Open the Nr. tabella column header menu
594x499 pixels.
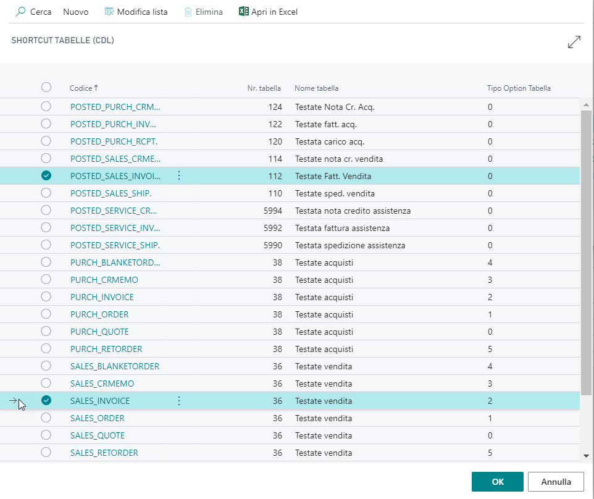tap(264, 88)
